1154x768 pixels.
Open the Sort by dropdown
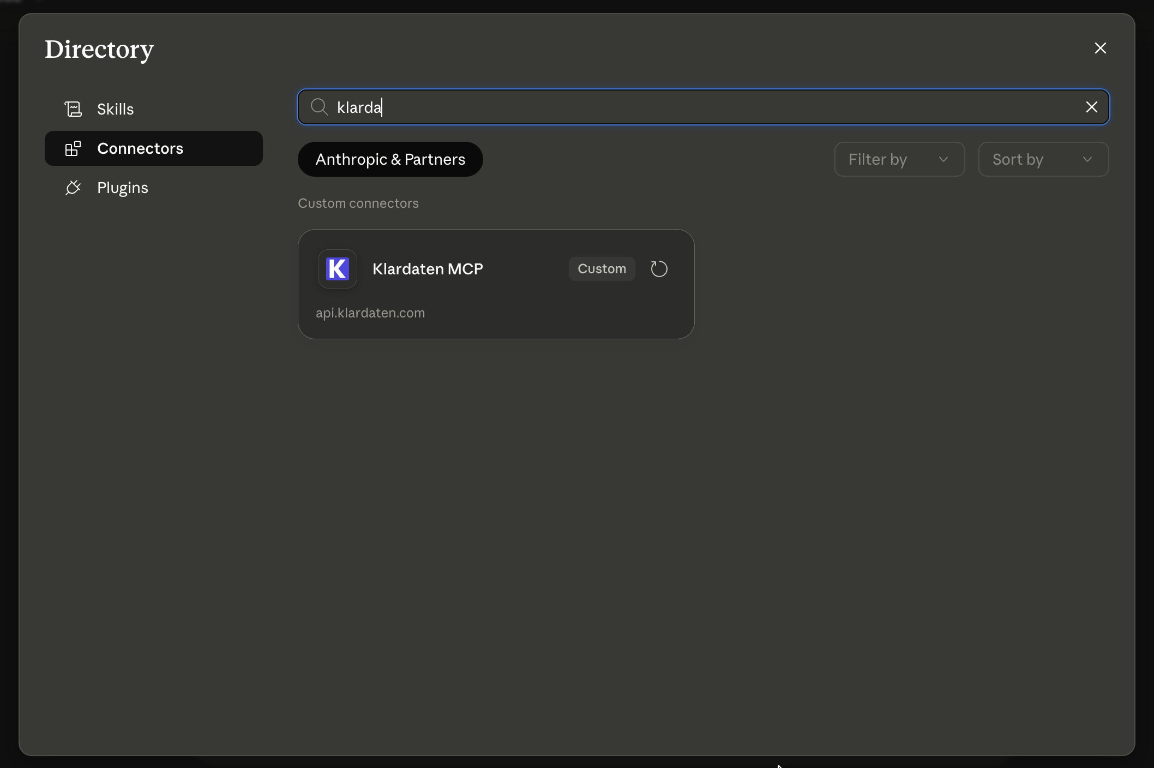click(x=1043, y=159)
